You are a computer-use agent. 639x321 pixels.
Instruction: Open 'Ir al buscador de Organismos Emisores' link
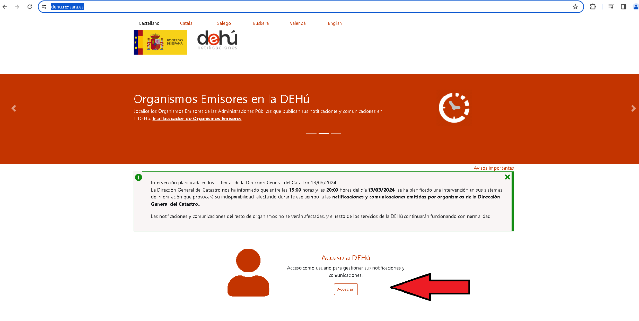pos(197,119)
